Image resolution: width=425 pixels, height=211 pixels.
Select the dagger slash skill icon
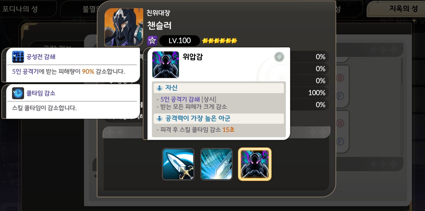[178, 164]
